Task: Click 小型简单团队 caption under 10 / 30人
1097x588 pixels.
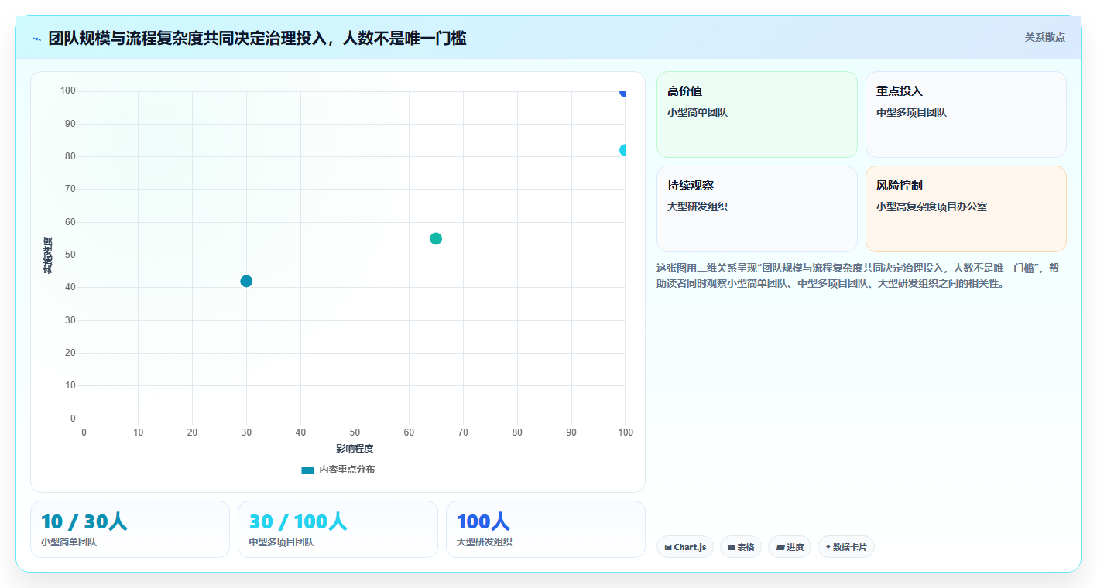Action: pos(69,542)
